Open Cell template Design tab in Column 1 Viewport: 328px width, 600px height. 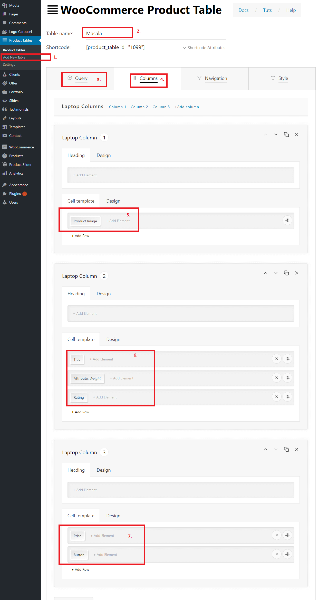click(113, 201)
